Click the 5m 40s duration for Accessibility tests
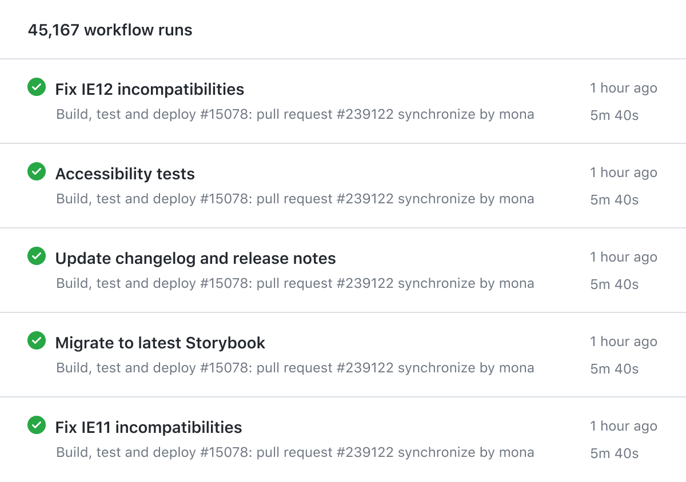 [x=614, y=200]
